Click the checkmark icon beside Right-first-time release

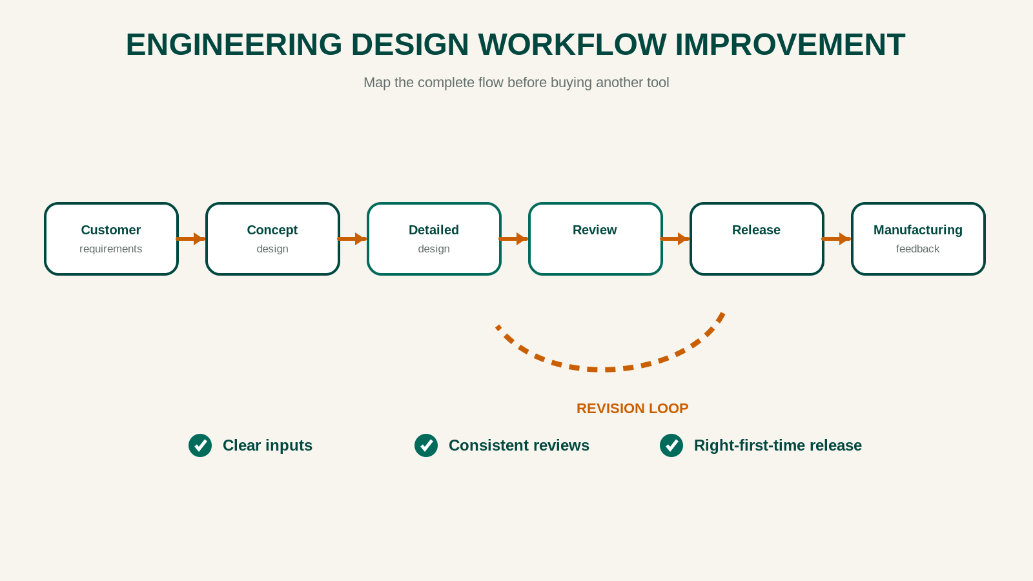point(671,445)
